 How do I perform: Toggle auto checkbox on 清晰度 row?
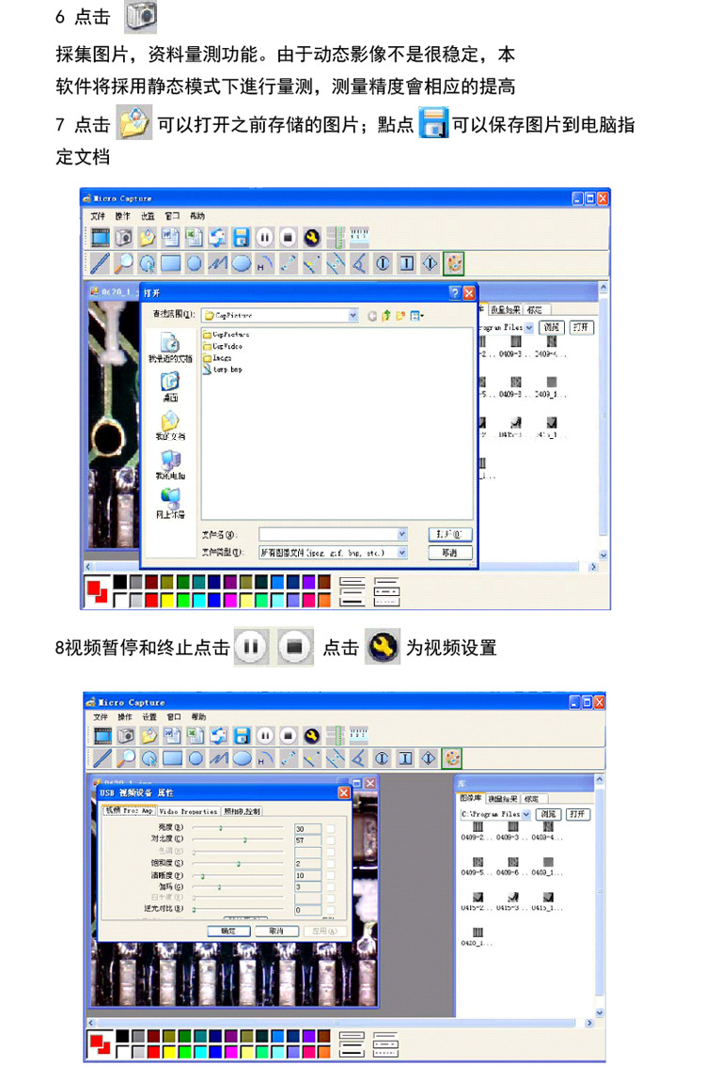tap(330, 875)
